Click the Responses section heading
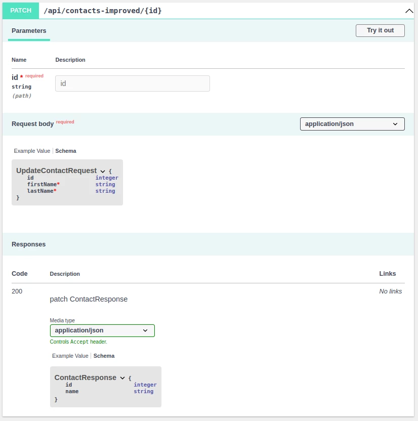The image size is (418, 421). (x=28, y=244)
